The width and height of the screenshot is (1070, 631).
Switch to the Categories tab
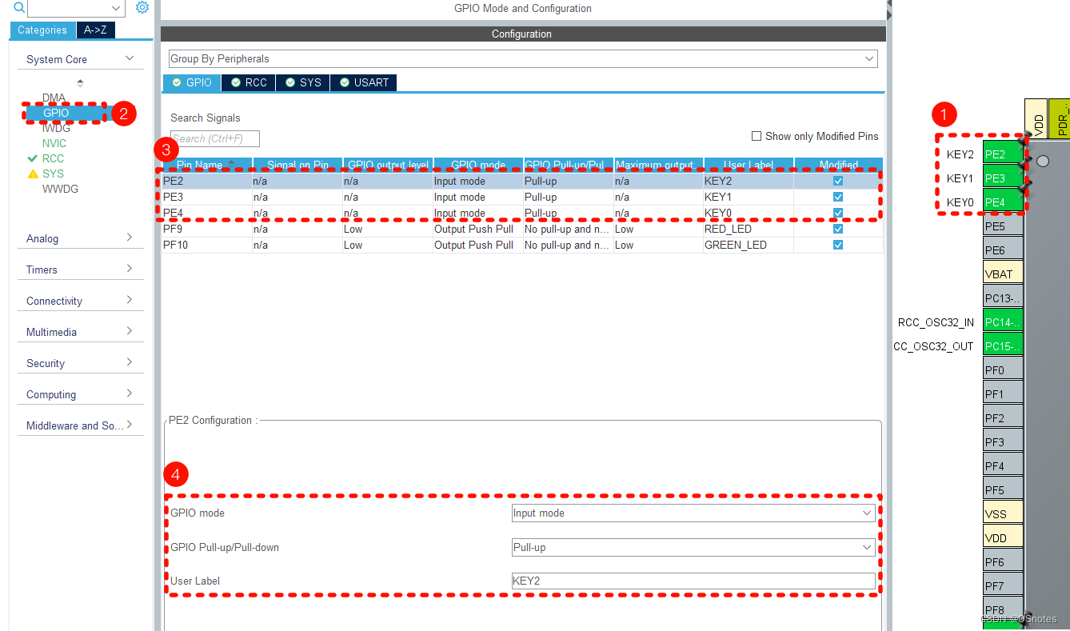(42, 30)
